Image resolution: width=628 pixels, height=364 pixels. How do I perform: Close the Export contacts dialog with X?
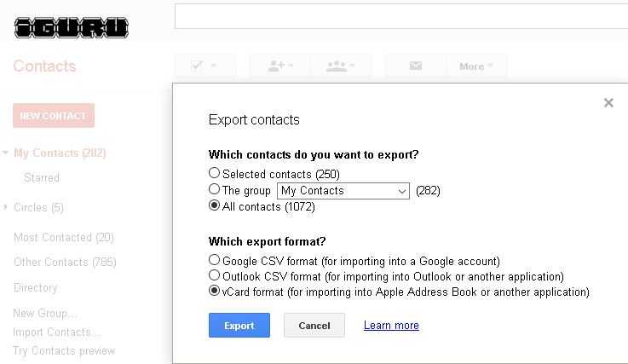click(608, 103)
